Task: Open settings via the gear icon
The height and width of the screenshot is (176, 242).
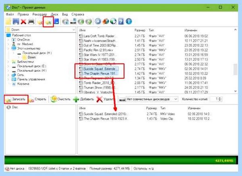Action: [x=98, y=21]
